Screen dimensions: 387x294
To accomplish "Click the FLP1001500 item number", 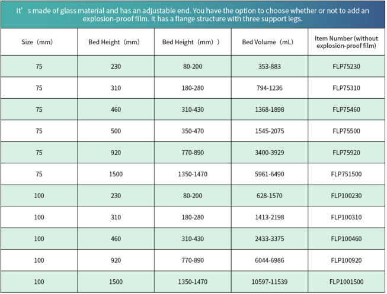I will (347, 282).
